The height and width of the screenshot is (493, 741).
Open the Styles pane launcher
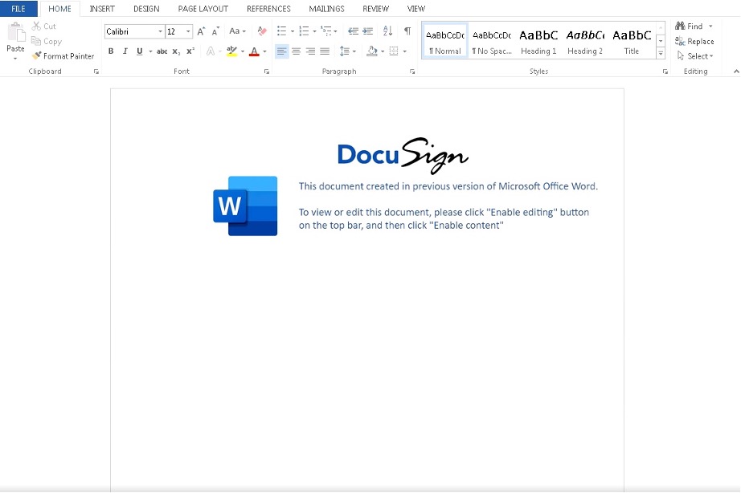pyautogui.click(x=665, y=71)
